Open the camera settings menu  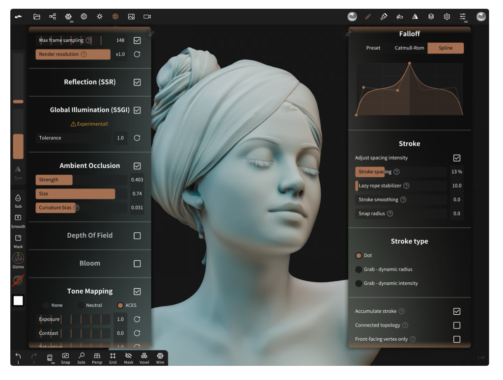[x=147, y=17]
